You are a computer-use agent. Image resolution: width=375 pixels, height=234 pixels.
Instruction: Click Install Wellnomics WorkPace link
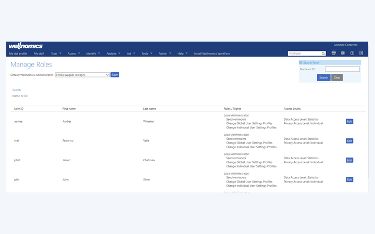pos(212,54)
